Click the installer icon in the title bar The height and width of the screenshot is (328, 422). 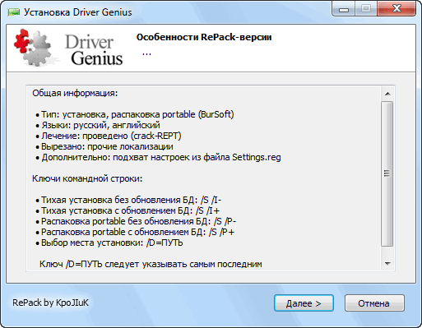coord(13,12)
